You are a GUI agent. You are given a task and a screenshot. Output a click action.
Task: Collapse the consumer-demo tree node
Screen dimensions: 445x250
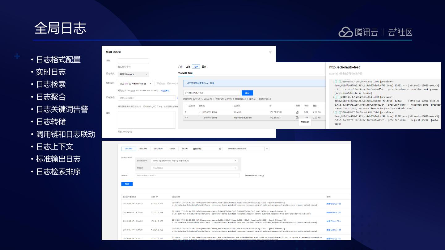[x=200, y=112]
